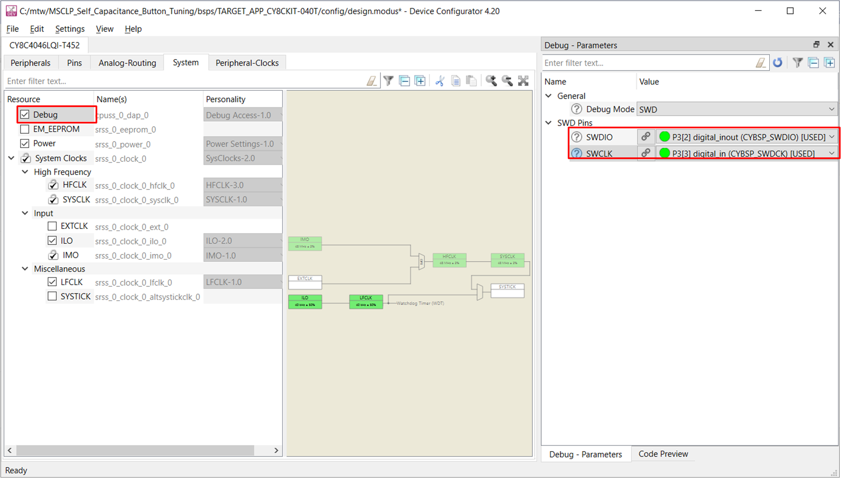Click the help icon beside SWCLK
841x478 pixels.
(x=576, y=153)
